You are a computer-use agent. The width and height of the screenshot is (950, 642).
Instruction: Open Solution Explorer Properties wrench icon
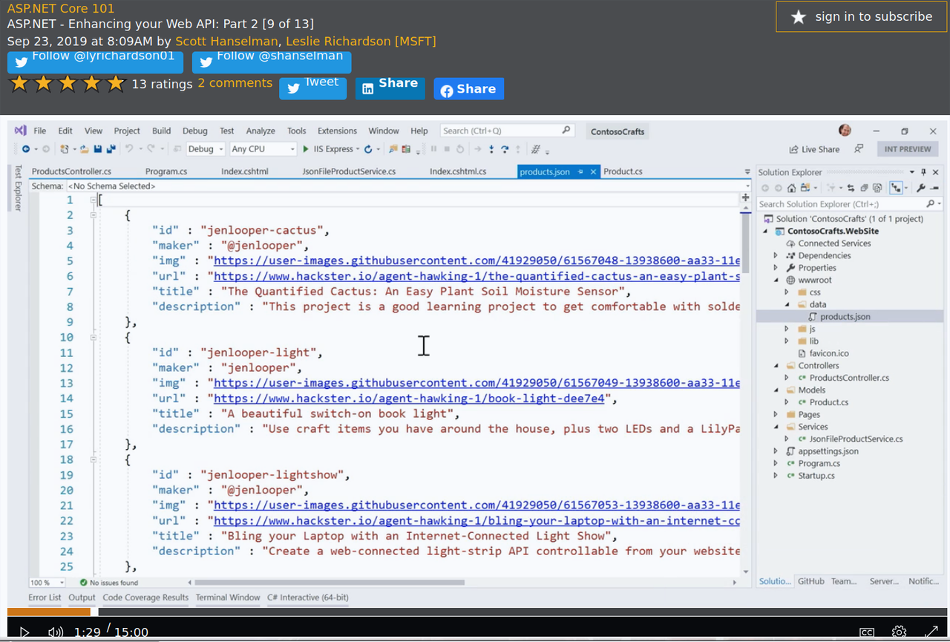pyautogui.click(x=921, y=188)
